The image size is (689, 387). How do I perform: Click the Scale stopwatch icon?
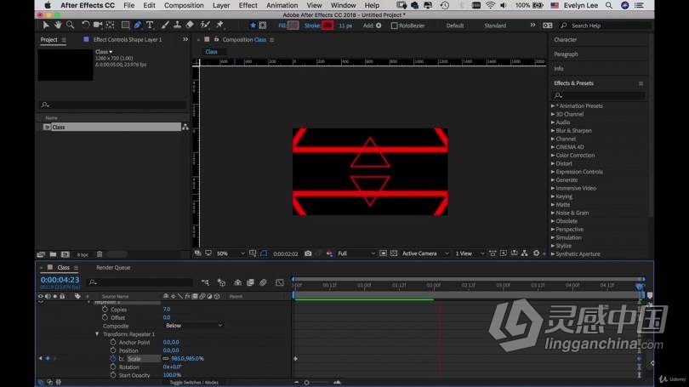[112, 359]
